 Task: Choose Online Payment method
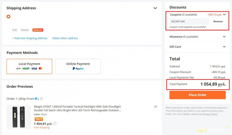78,66
